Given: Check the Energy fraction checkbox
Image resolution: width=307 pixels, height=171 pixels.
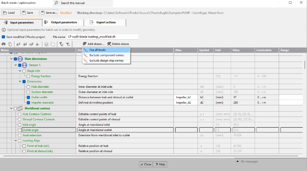Looking at the screenshot, I should (28, 76).
